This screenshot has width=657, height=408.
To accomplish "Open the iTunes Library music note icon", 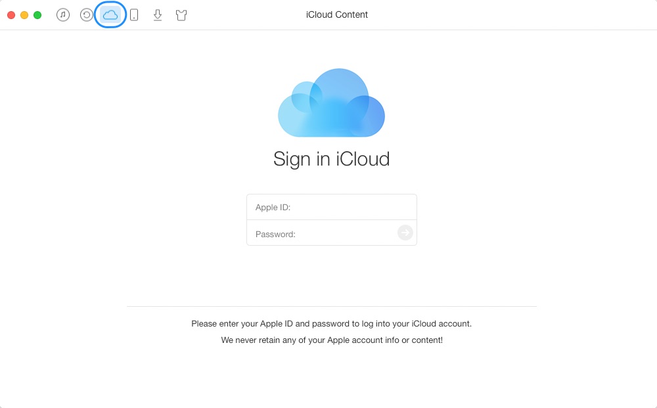I will click(x=63, y=15).
